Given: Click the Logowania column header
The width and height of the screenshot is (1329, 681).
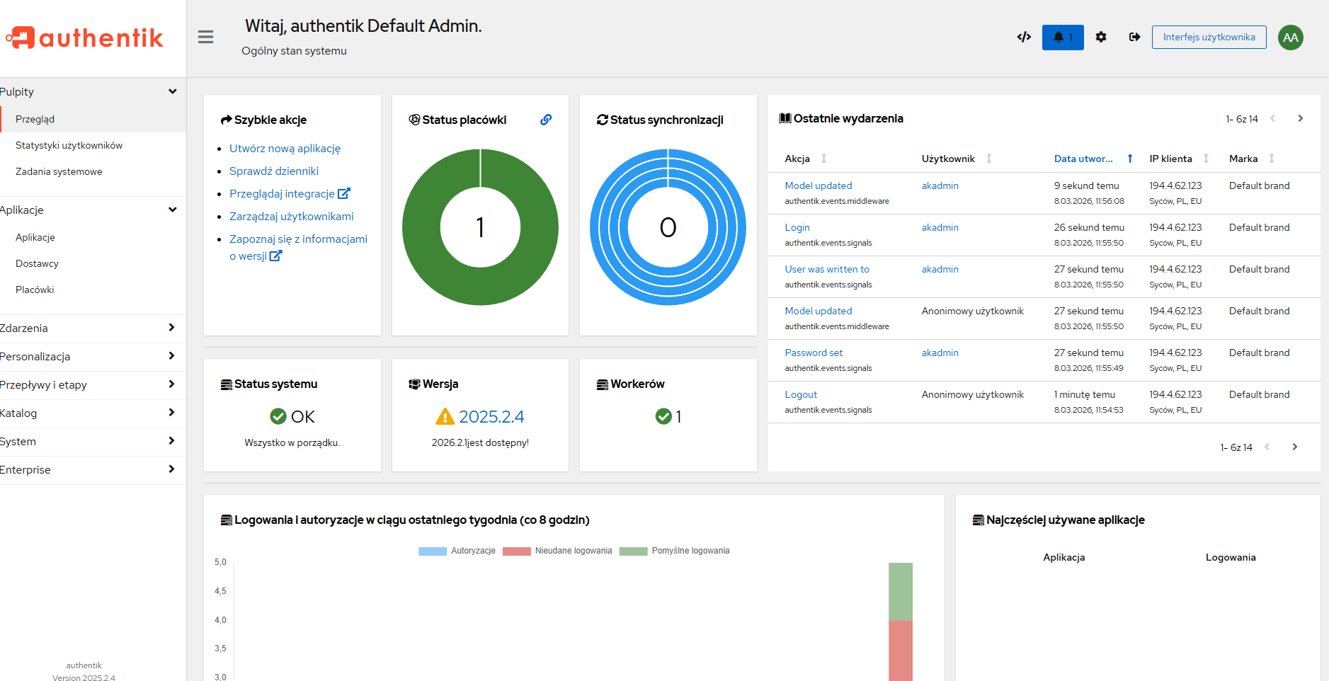Looking at the screenshot, I should [x=1231, y=557].
